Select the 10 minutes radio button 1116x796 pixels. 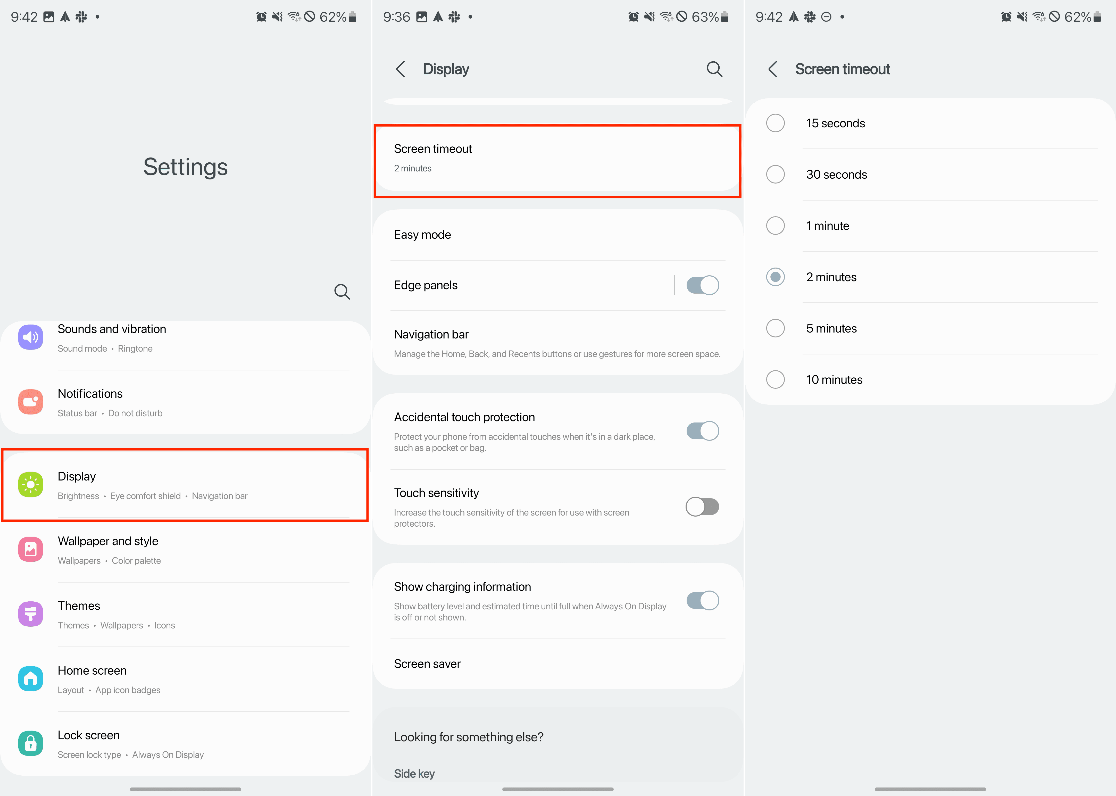(x=775, y=380)
